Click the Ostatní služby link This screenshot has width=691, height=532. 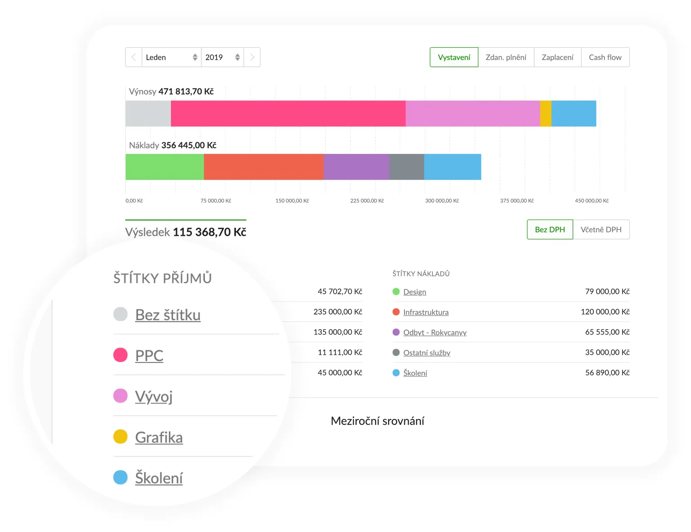427,353
